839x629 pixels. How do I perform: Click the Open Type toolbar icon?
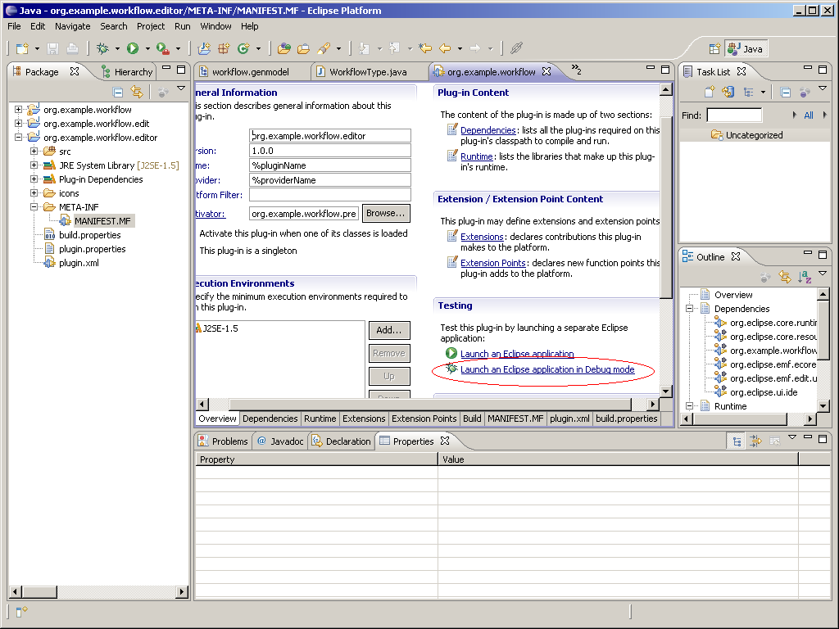point(283,49)
